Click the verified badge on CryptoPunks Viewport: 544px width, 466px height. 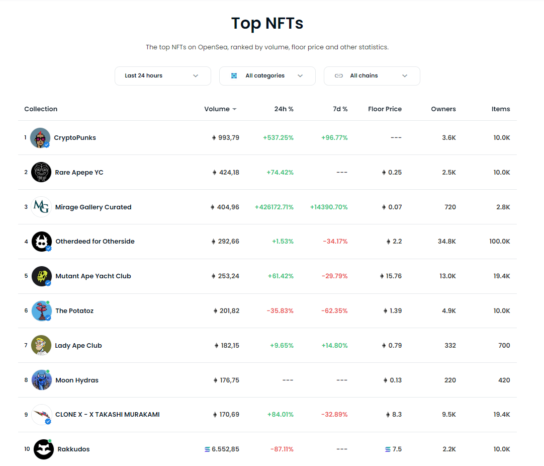click(x=47, y=145)
